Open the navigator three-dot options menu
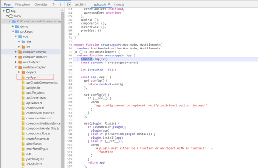This screenshot has width=258, height=168. [x=61, y=4]
